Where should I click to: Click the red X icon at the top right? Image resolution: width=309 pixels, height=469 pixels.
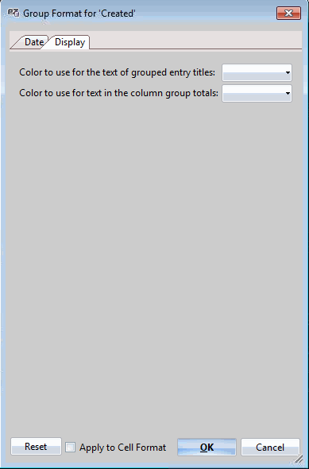pyautogui.click(x=288, y=14)
